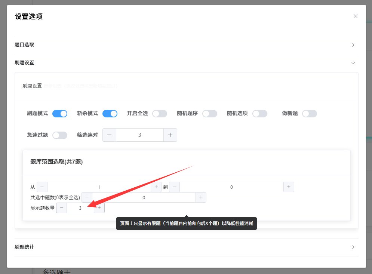Turn on 随机题序 switch
Image resolution: width=372 pixels, height=274 pixels.
coord(210,113)
